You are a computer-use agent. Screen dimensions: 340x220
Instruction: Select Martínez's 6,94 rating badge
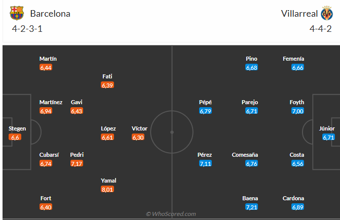click(x=46, y=111)
